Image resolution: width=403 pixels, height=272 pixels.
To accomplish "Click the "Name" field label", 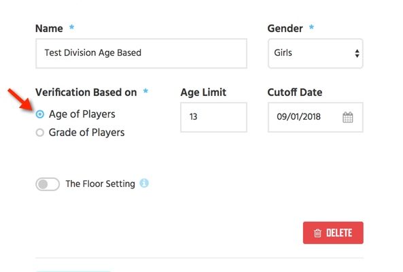I will [49, 29].
